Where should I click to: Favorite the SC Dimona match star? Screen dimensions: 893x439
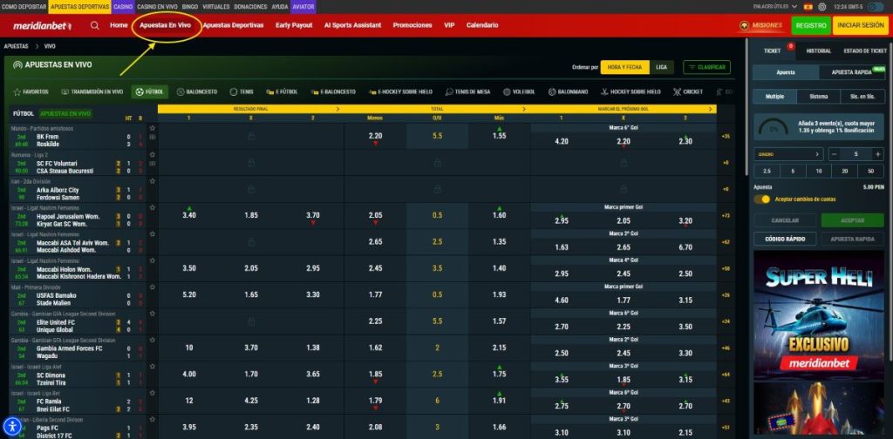coord(152,368)
